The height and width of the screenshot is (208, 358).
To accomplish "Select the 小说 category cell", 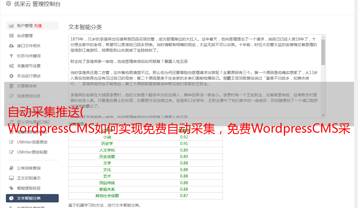I will (107, 137).
